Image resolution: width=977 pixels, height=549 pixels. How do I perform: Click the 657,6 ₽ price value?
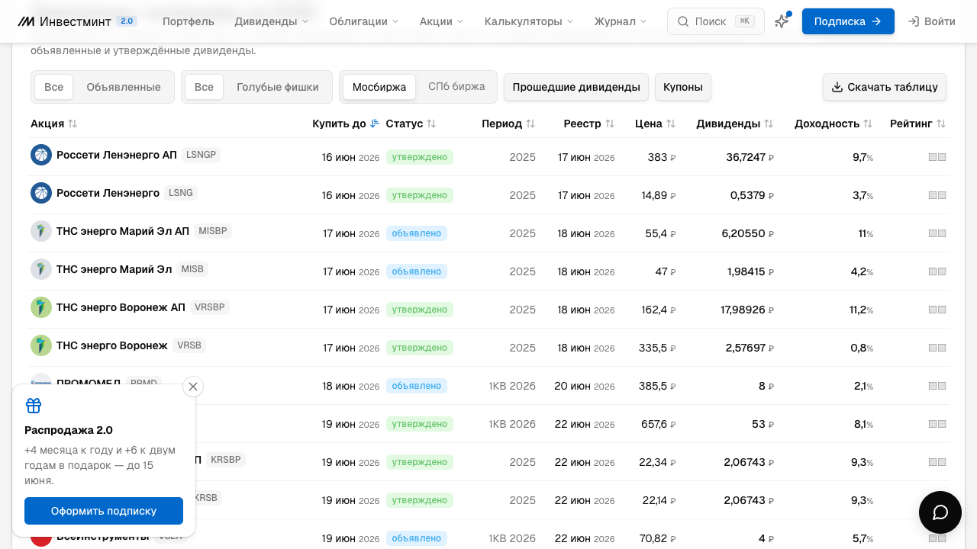point(658,424)
